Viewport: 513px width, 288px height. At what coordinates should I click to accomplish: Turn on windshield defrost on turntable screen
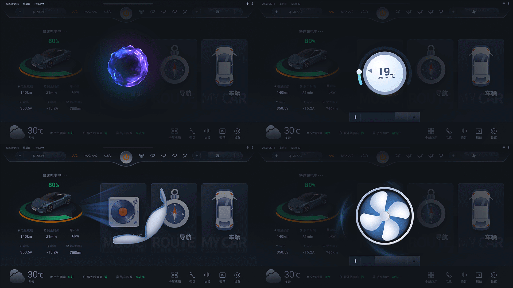tap(141, 156)
